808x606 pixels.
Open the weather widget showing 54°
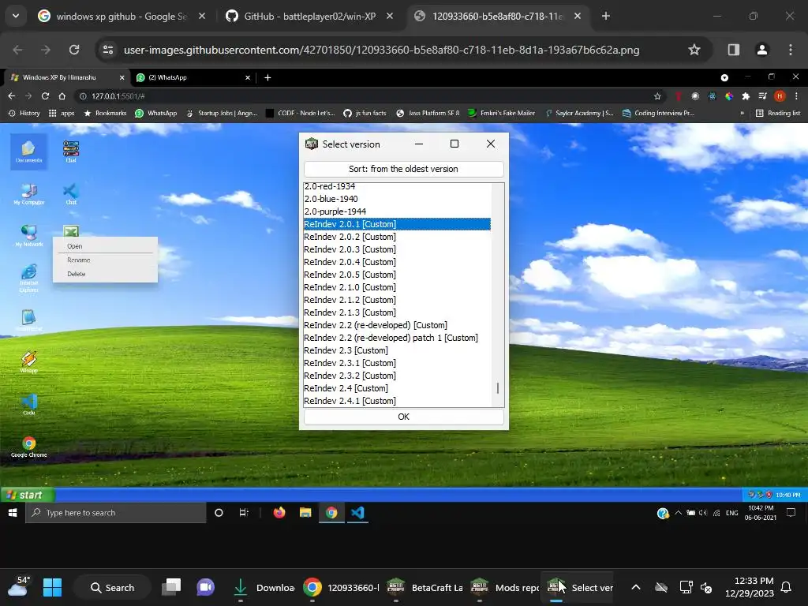coord(17,586)
